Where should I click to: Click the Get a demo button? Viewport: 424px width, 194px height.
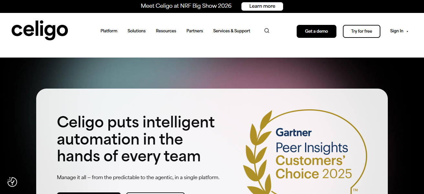click(x=316, y=31)
